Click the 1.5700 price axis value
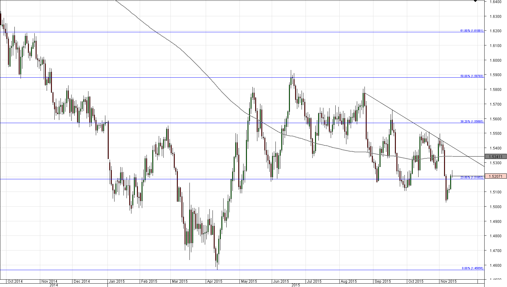This screenshot has width=507, height=287. coord(496,104)
